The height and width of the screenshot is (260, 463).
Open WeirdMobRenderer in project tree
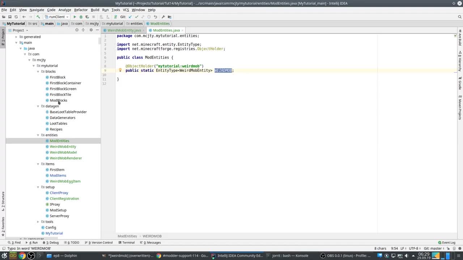click(65, 158)
